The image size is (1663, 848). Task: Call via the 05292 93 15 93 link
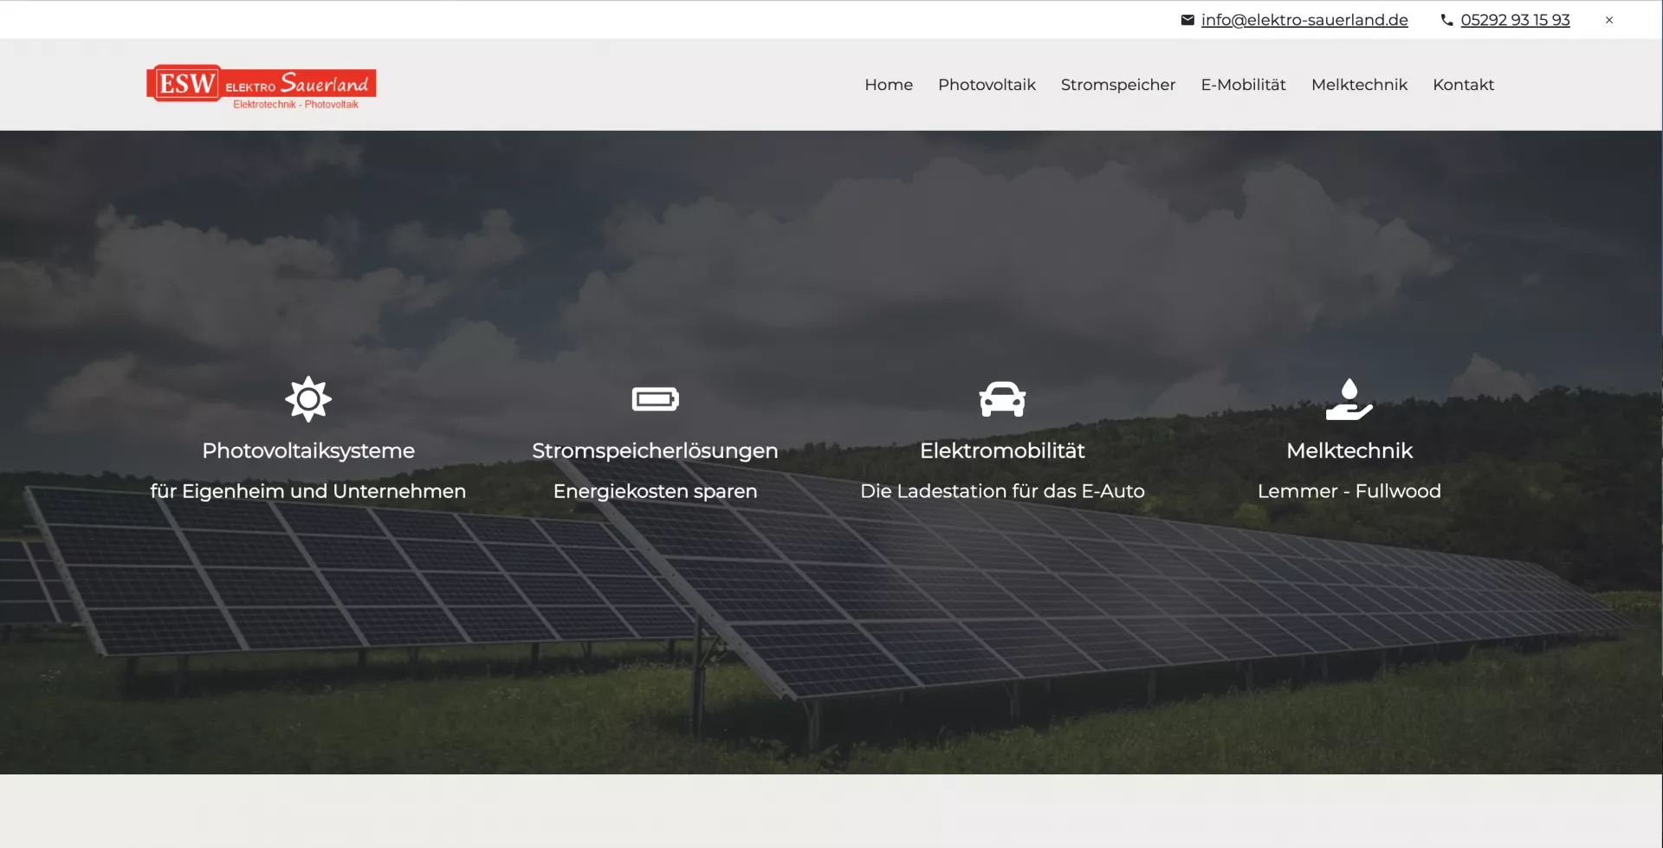(1515, 20)
